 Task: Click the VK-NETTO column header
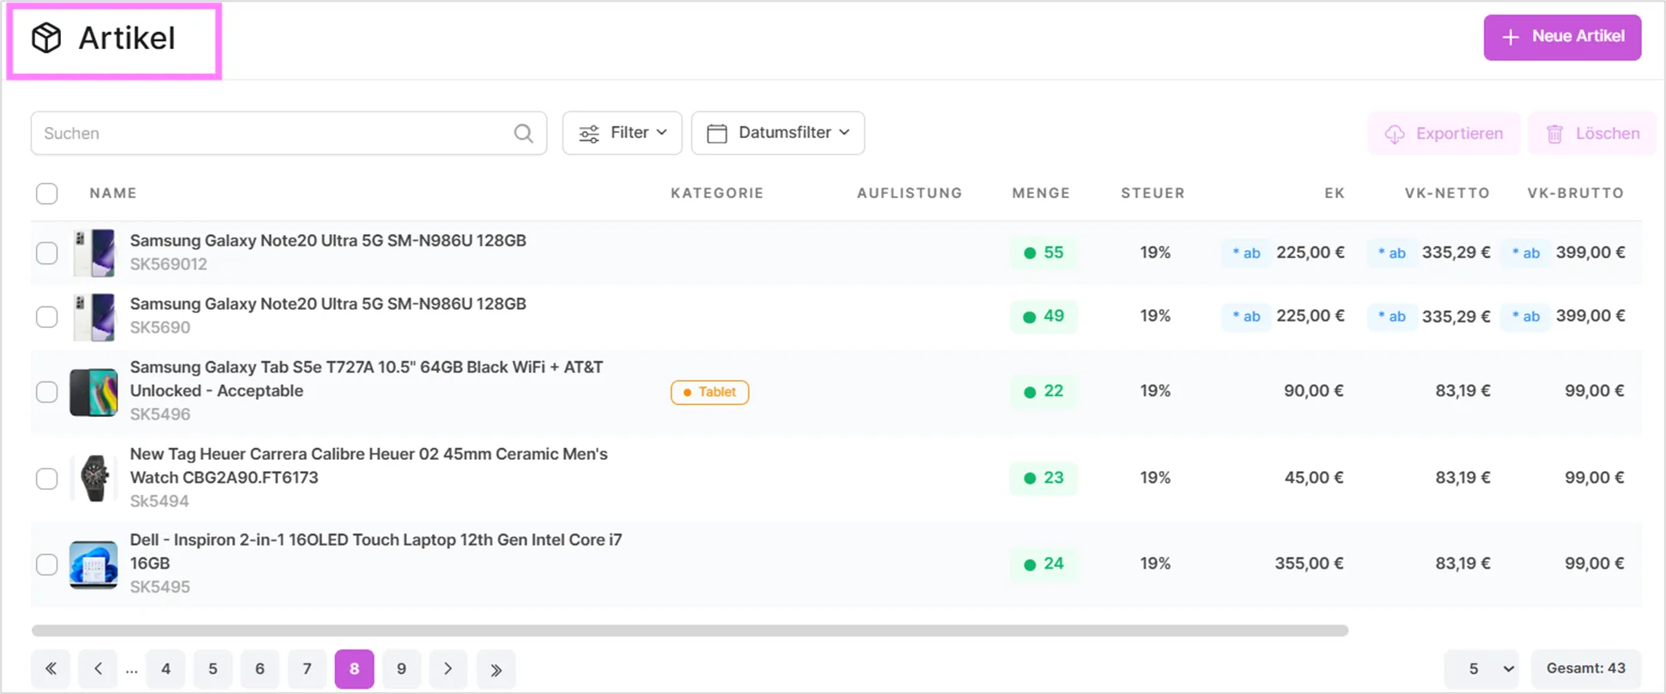(x=1447, y=193)
